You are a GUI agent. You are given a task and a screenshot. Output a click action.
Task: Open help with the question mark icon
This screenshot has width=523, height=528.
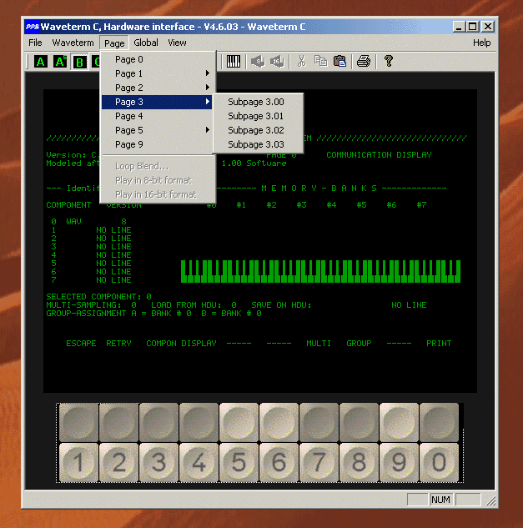[x=389, y=61]
